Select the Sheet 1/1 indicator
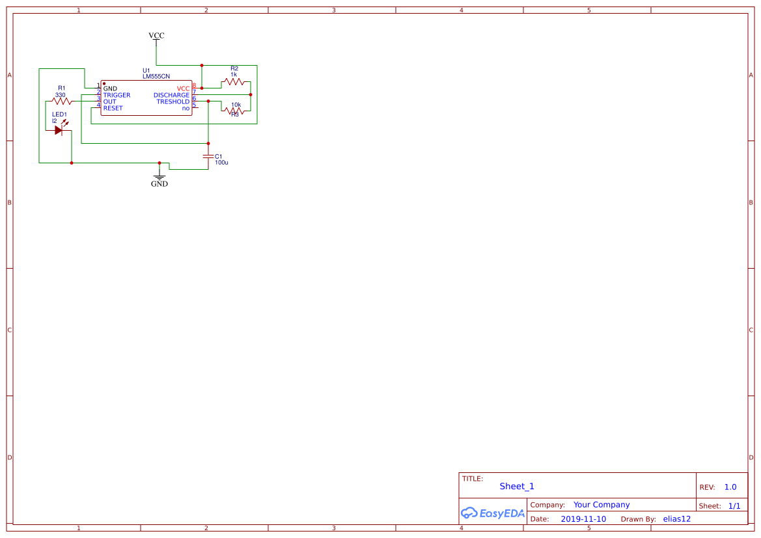Viewport: 761px width, 538px height. click(735, 505)
